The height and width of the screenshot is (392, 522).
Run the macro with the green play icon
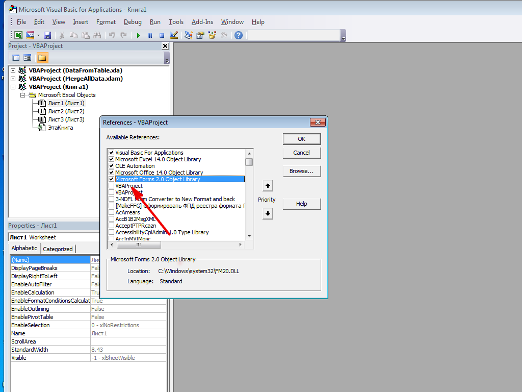point(139,35)
